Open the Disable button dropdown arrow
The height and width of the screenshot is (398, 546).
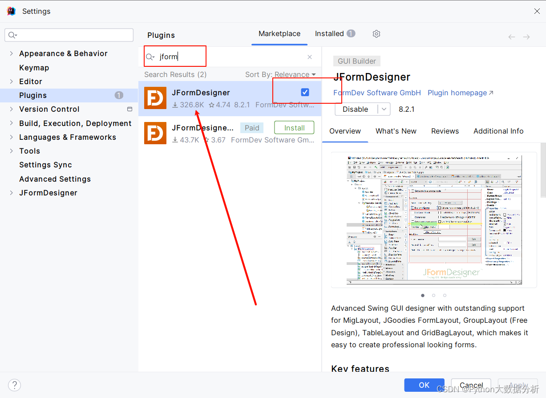click(384, 109)
